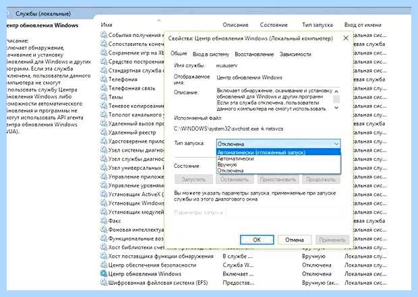Select Удаленный реестр service name

132,133
